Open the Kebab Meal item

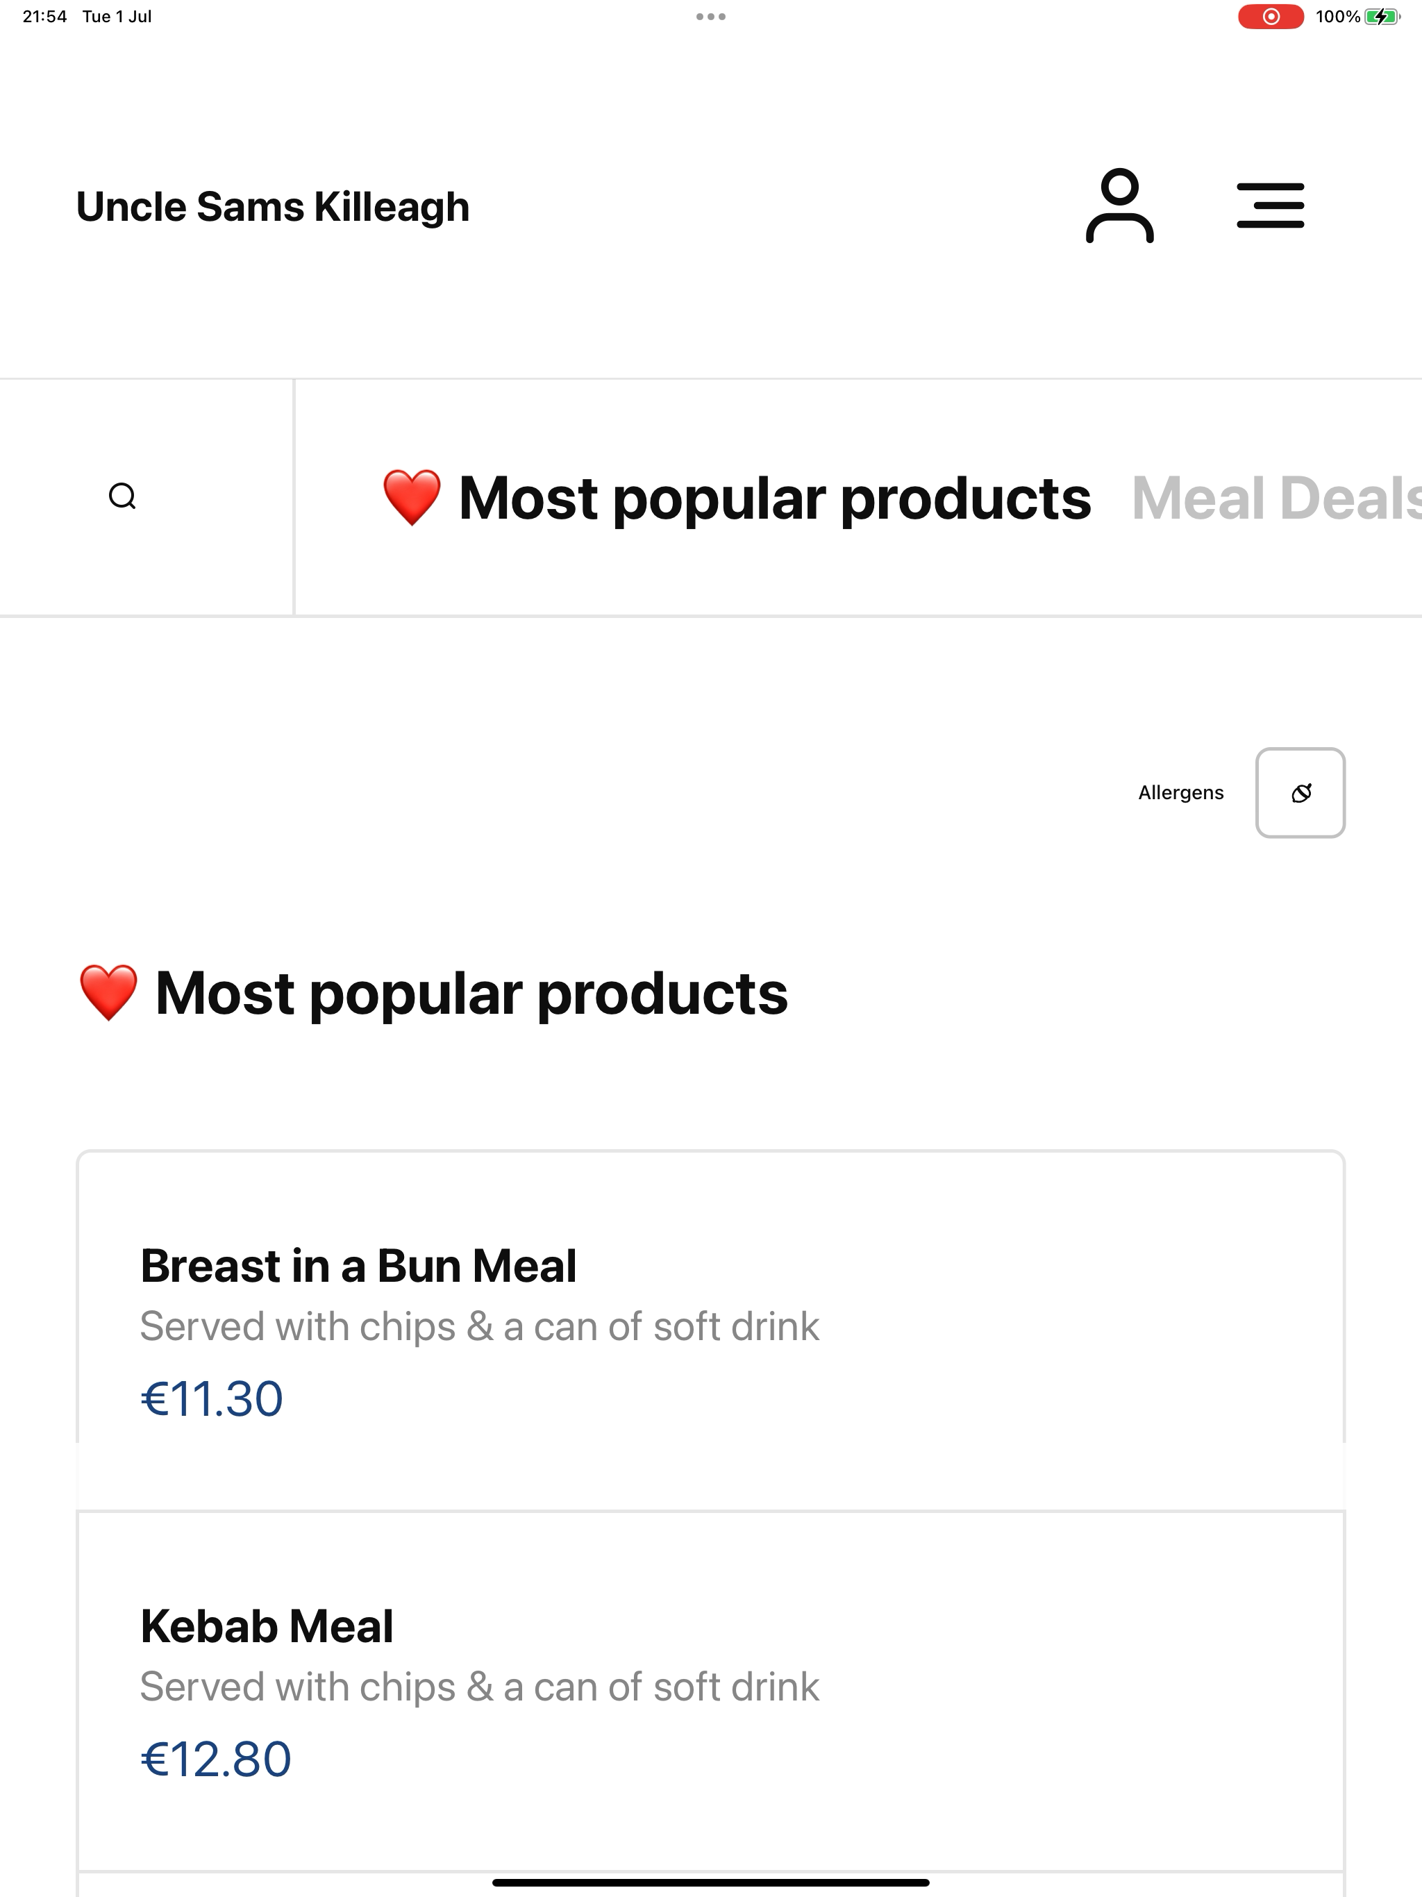pyautogui.click(x=711, y=1690)
